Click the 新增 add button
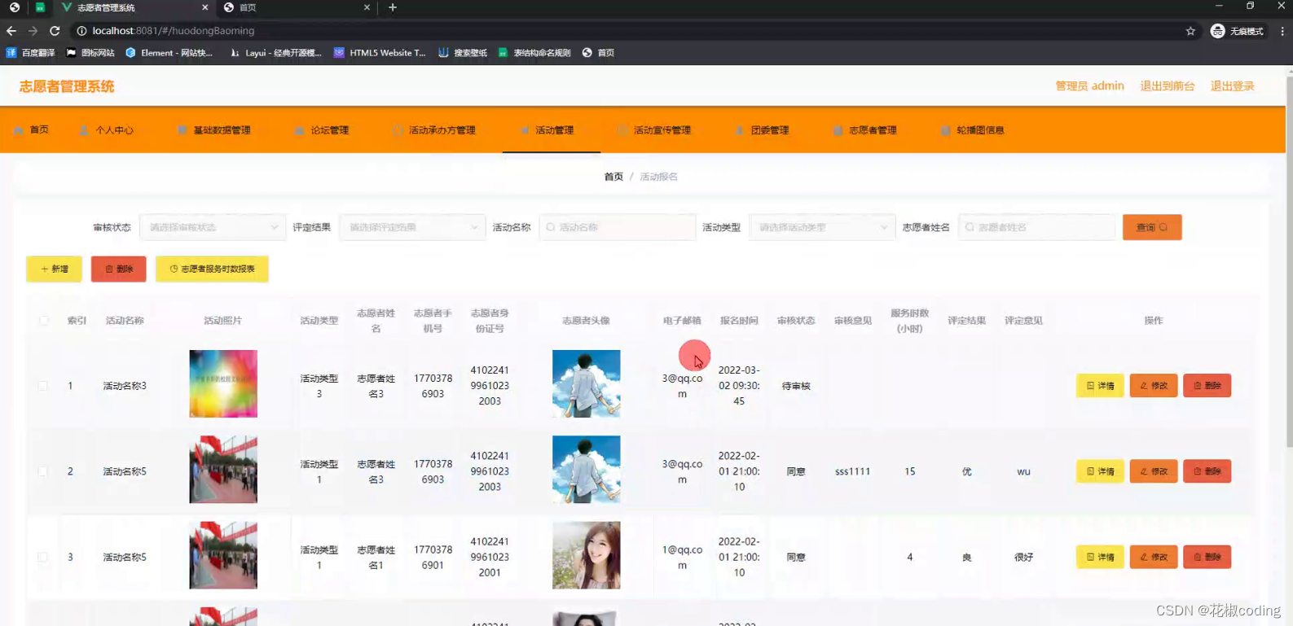The height and width of the screenshot is (626, 1293). (x=54, y=269)
